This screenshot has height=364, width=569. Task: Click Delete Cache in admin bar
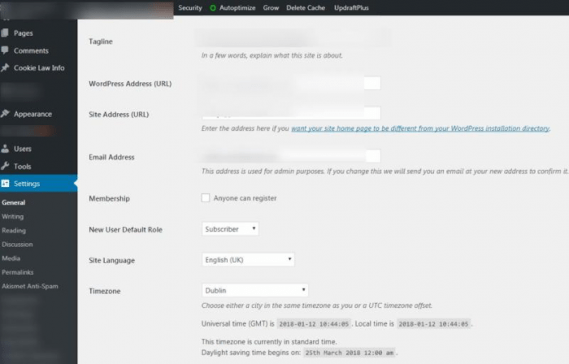(306, 8)
